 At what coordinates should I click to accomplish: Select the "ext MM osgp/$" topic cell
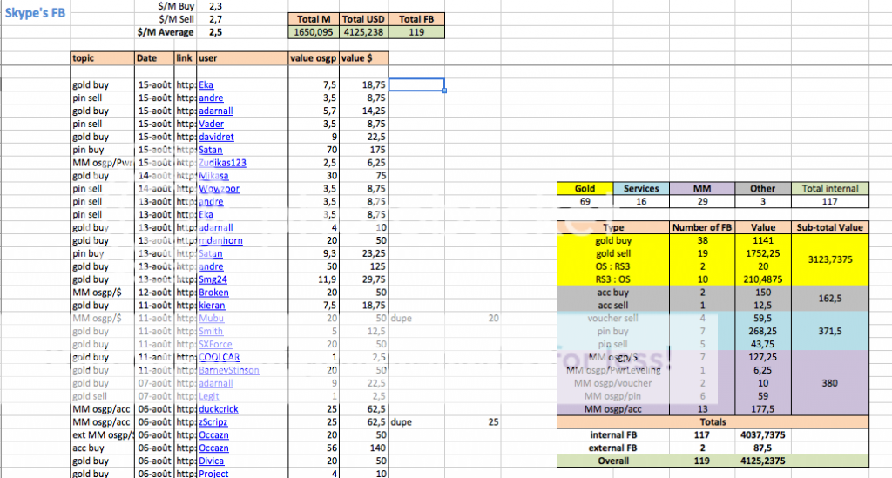tap(103, 434)
